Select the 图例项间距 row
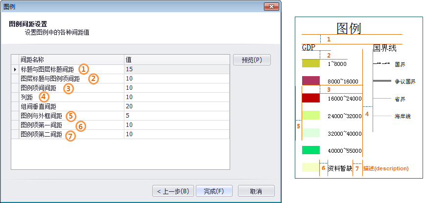The width and height of the screenshot is (426, 203). [x=38, y=88]
